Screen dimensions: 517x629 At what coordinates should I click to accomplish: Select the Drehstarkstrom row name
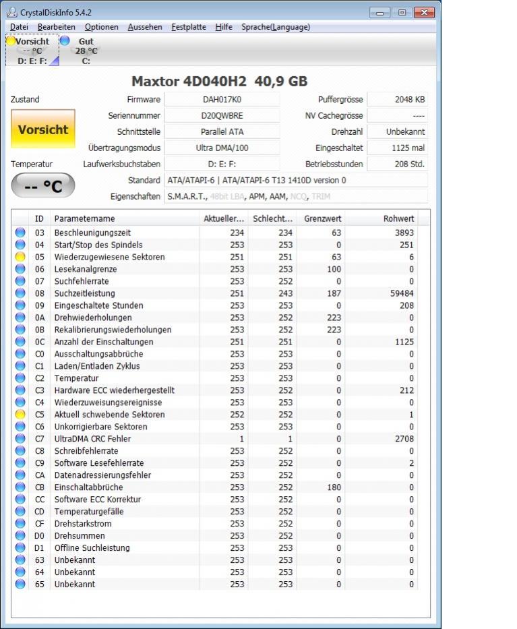(x=83, y=524)
